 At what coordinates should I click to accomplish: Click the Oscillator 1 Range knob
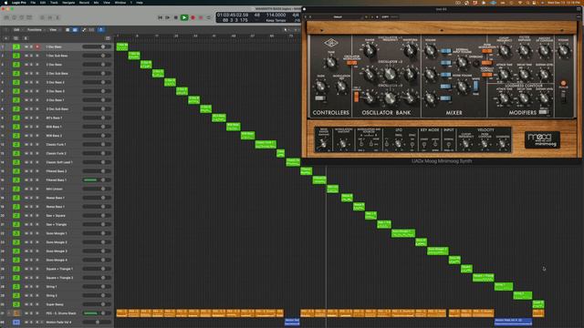370,50
